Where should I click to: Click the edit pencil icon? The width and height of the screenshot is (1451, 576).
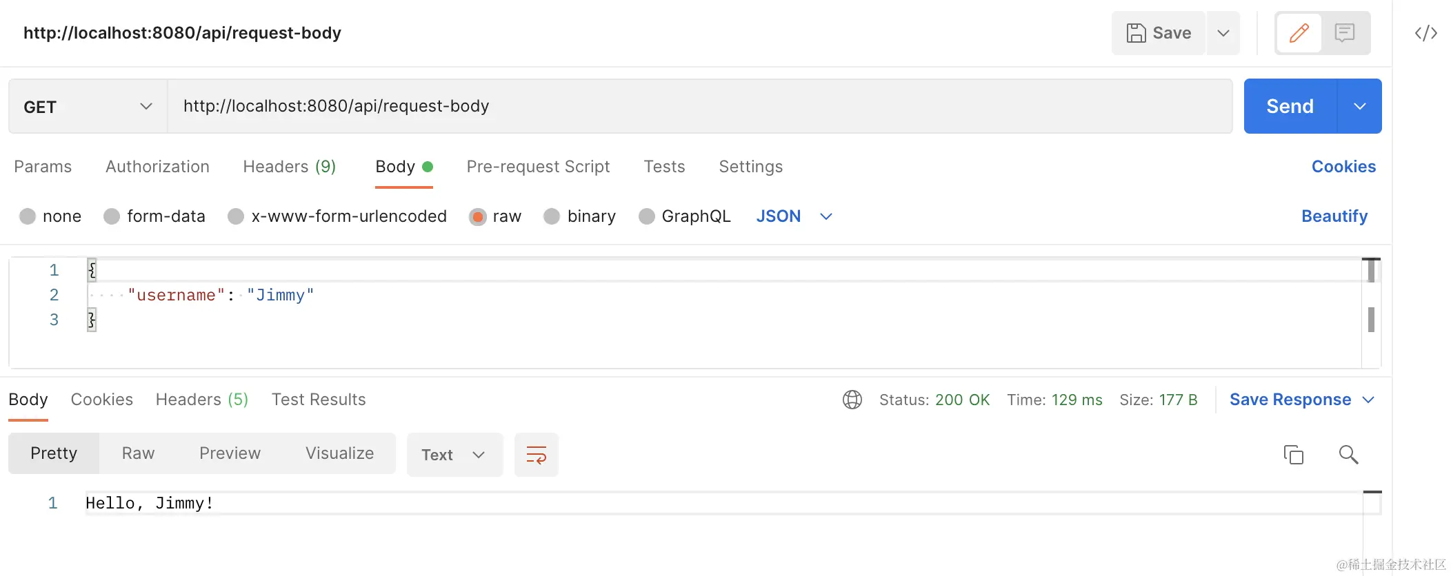(1299, 32)
